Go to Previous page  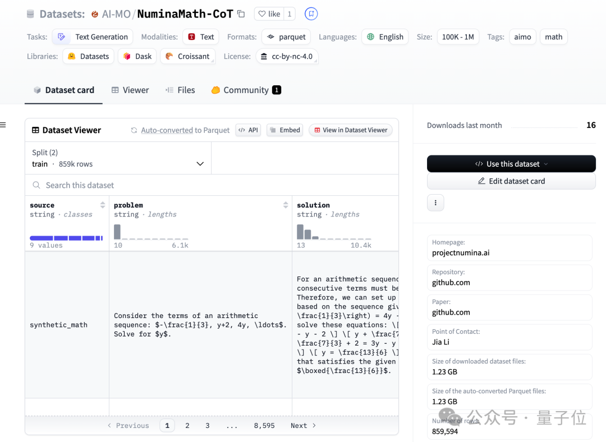[x=128, y=425]
